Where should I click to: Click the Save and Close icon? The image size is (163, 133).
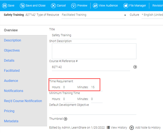click(22, 6)
